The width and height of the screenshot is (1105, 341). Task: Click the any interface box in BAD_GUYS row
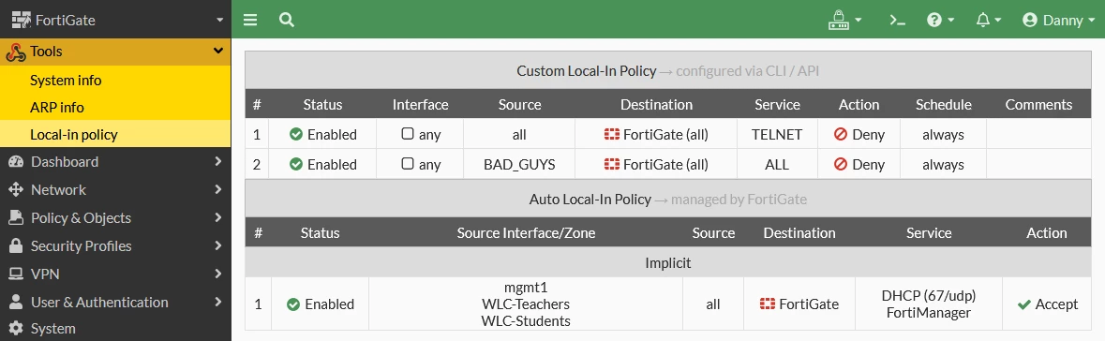pyautogui.click(x=408, y=163)
